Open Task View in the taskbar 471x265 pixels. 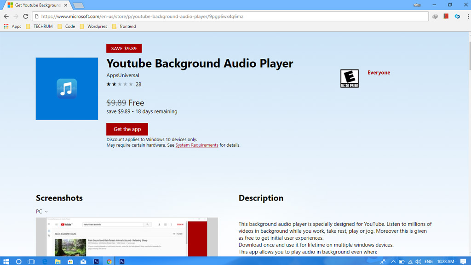[x=31, y=262]
